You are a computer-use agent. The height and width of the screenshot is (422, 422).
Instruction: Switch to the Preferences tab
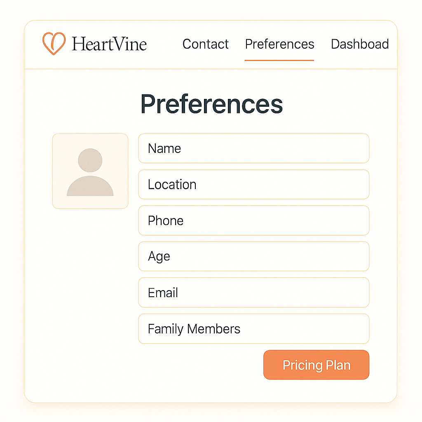click(279, 44)
